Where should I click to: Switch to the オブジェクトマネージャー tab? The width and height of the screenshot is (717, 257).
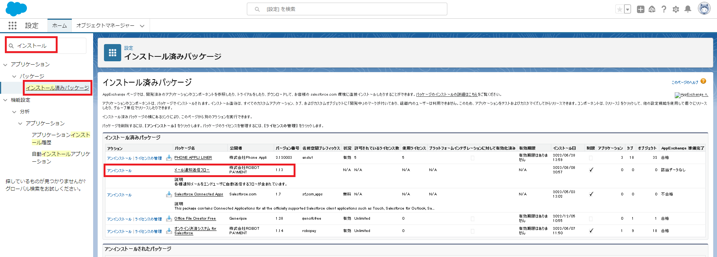(x=105, y=25)
